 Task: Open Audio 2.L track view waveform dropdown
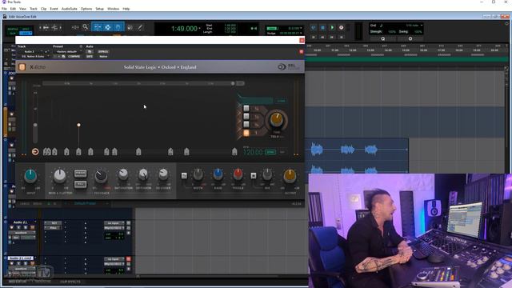coord(22,233)
